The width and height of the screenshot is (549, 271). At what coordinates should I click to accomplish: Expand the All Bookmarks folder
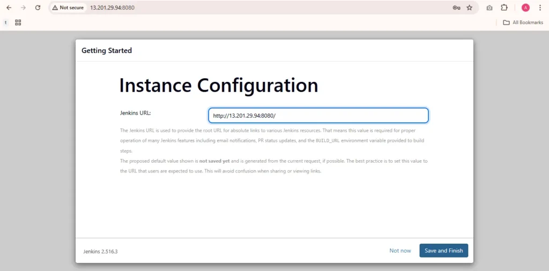coord(523,22)
